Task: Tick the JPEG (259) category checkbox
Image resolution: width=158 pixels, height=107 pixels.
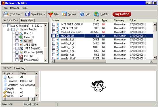Action: coord(17,44)
